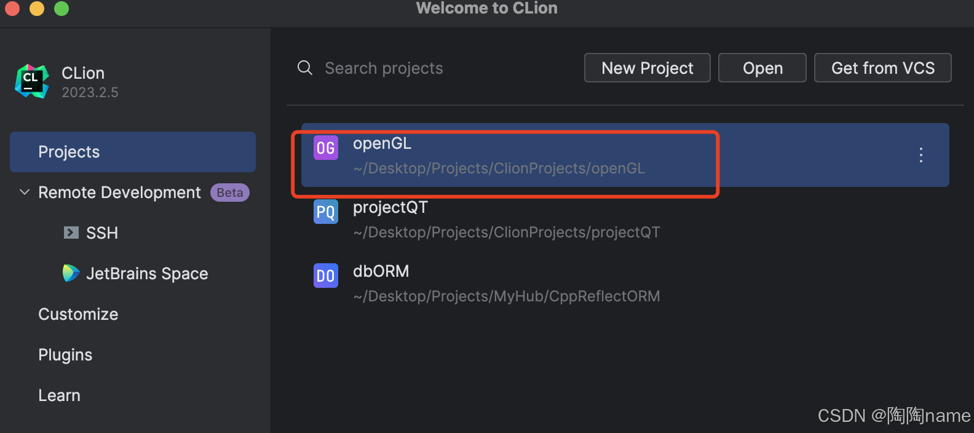Image resolution: width=974 pixels, height=433 pixels.
Task: Open the Learn section
Action: [59, 395]
